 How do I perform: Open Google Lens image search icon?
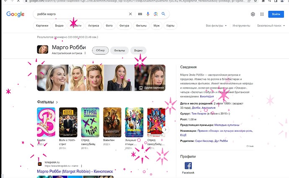(155, 14)
